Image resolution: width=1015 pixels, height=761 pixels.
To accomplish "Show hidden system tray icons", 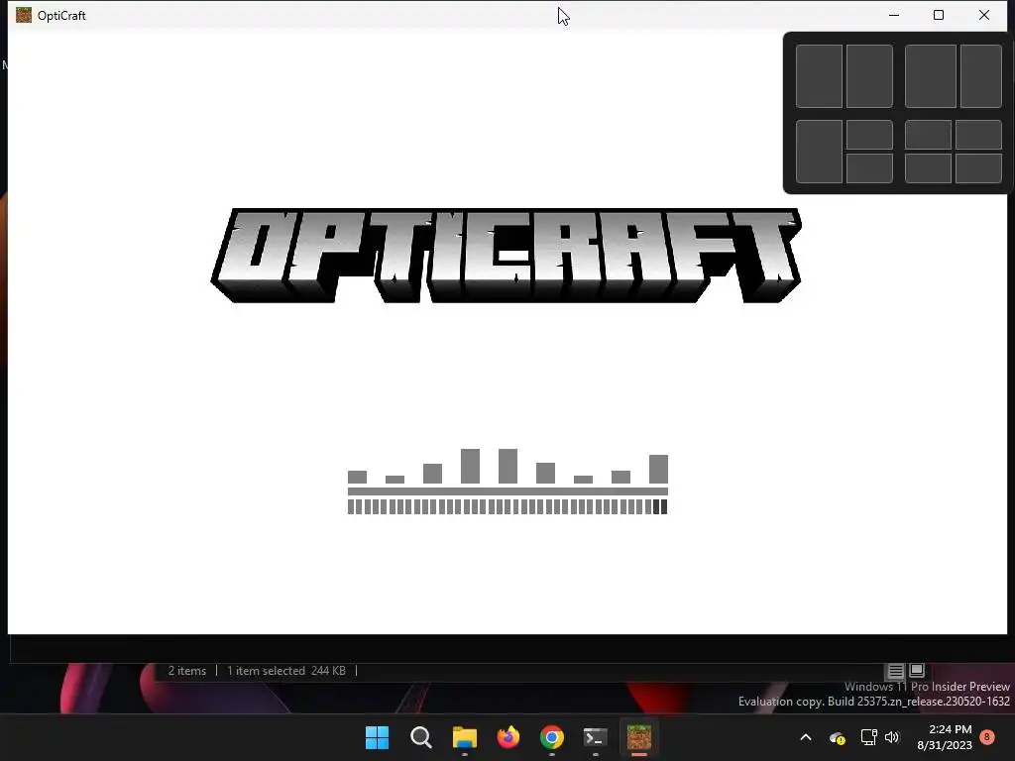I will (x=806, y=737).
